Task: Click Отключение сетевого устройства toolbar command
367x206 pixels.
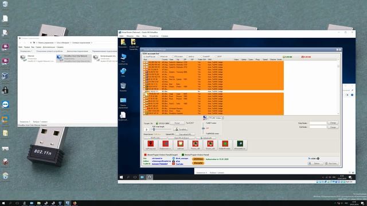Action: point(49,51)
